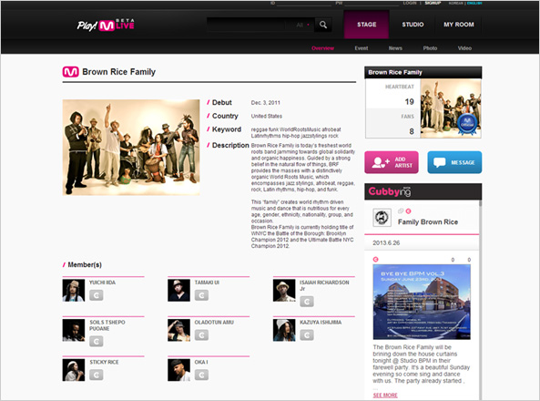The image size is (540, 401).
Task: Select the Event sub-menu item
Action: 362,48
